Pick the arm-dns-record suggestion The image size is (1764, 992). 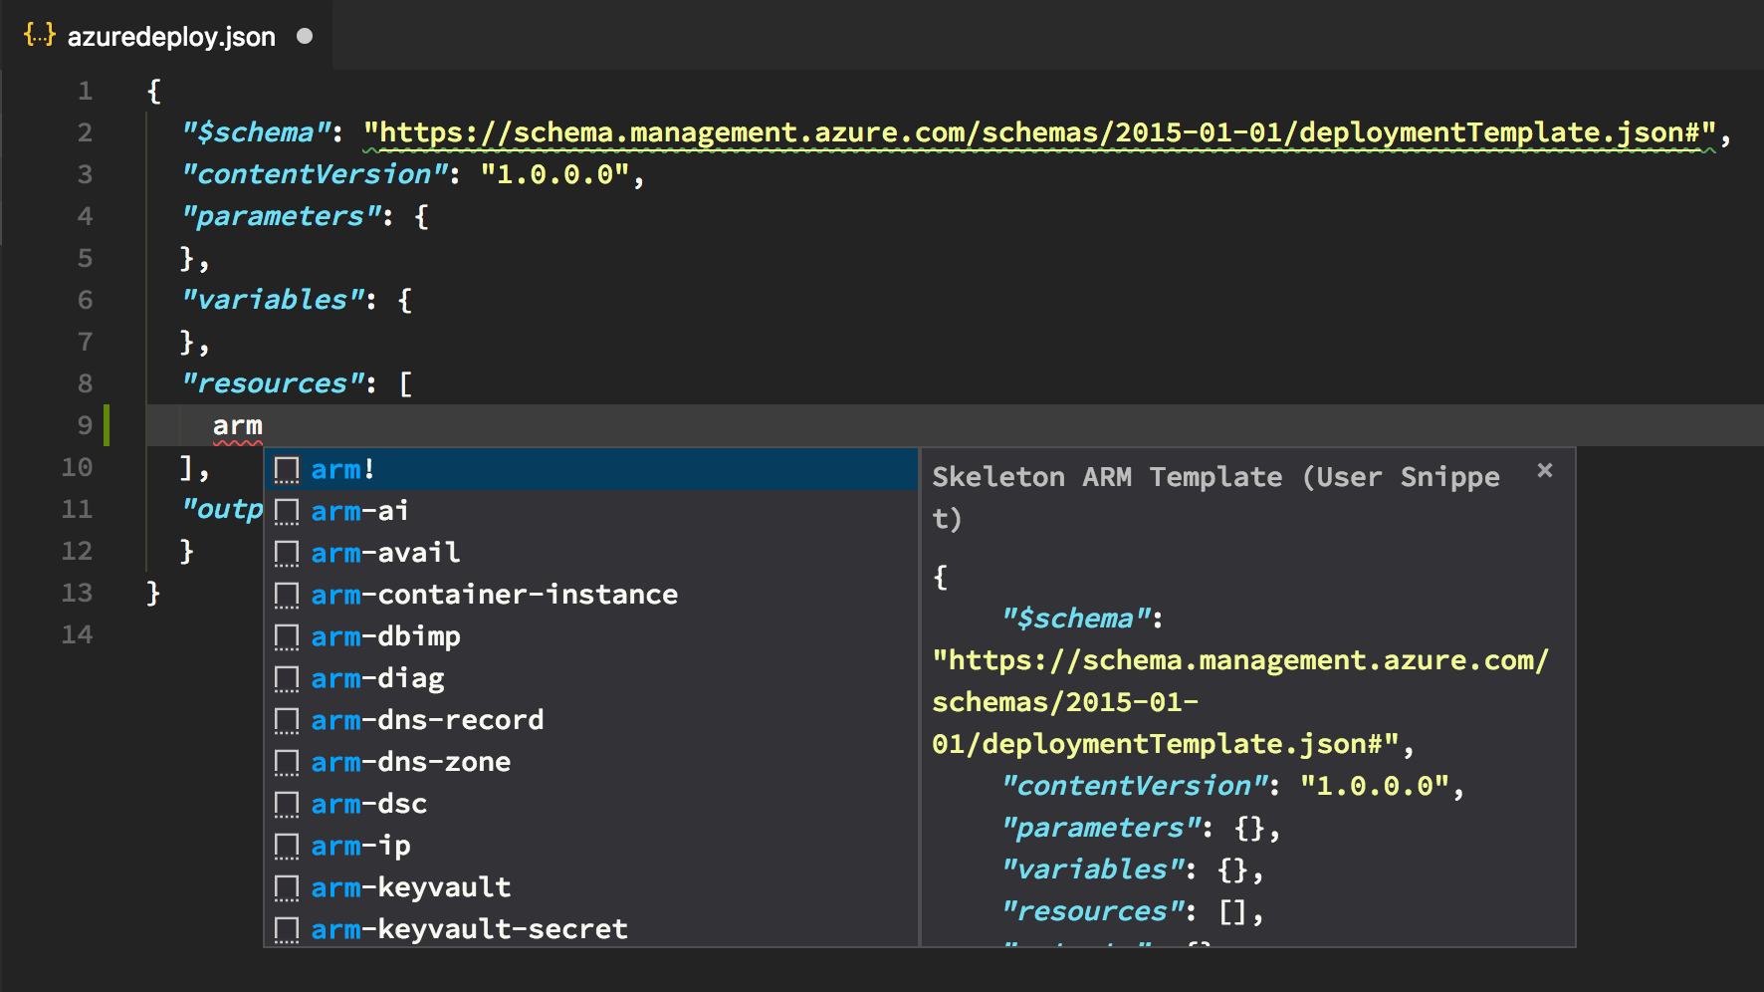(590, 720)
